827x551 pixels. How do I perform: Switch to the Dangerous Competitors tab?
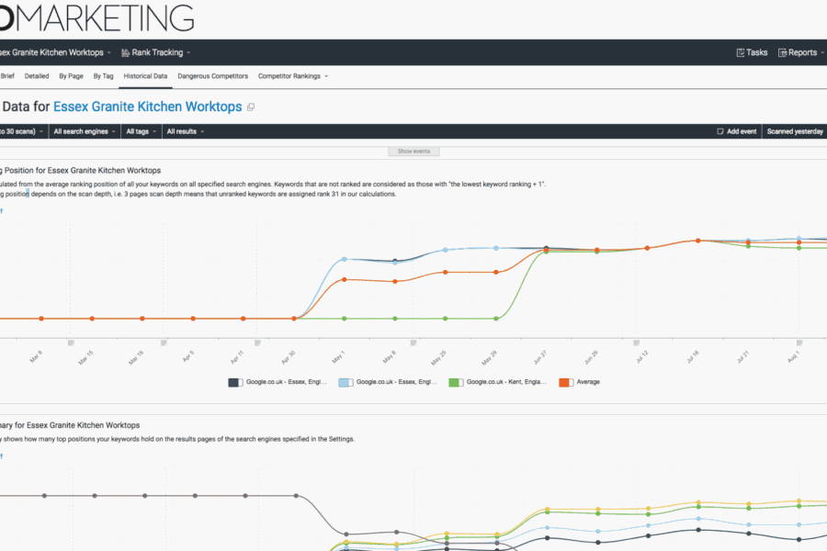click(x=212, y=76)
